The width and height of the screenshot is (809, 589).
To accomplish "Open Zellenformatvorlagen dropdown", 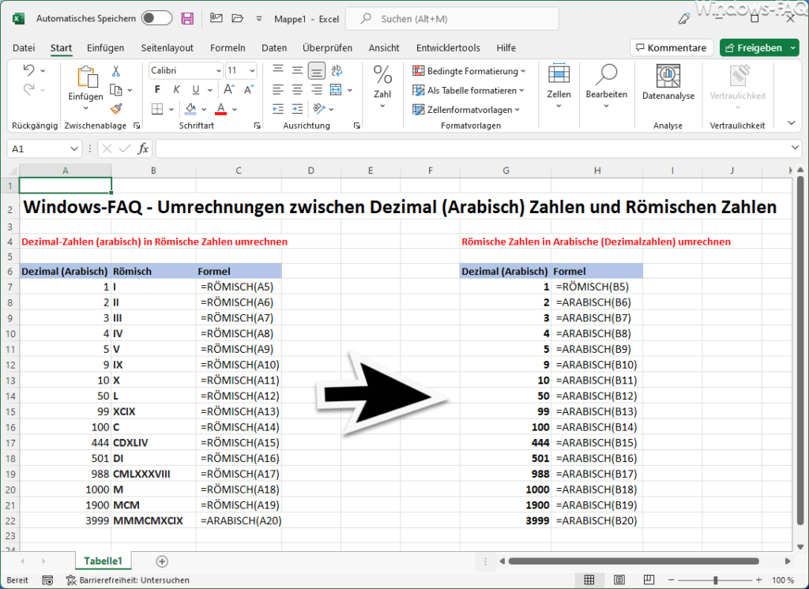I will point(466,109).
